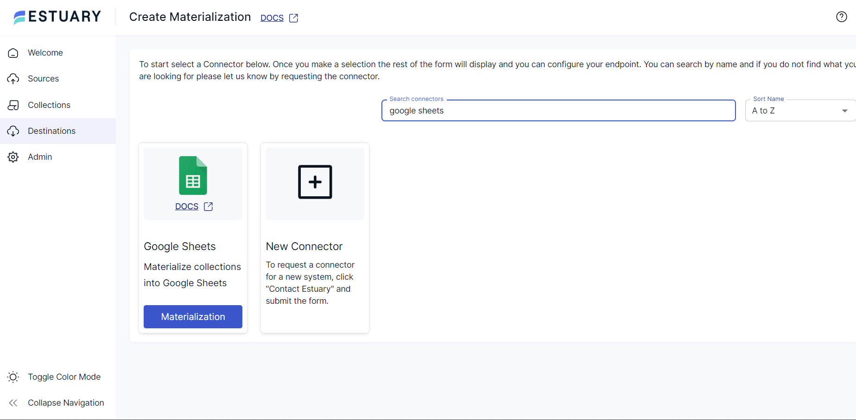Open Admin via the gear icon
The image size is (856, 420).
[x=13, y=157]
